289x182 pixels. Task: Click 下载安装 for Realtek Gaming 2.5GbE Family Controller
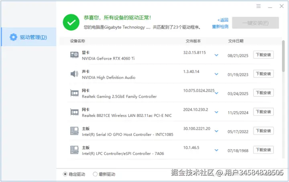[x=263, y=93]
